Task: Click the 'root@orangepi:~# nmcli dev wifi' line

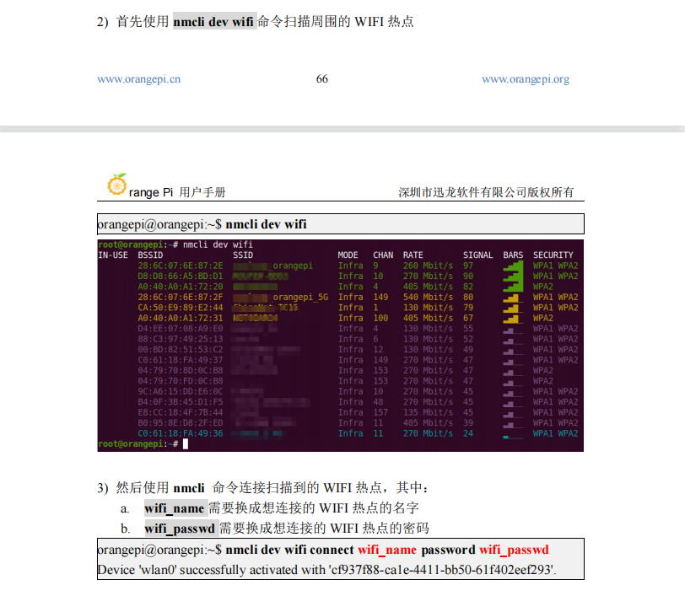Action: (175, 244)
